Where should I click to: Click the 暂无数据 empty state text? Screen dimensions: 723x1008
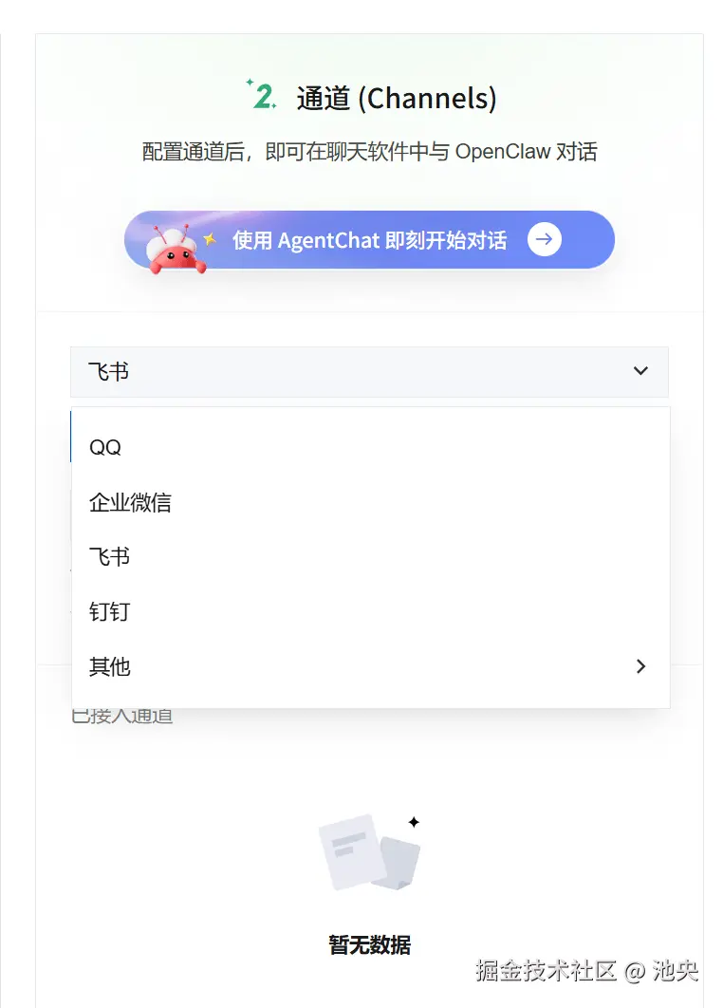click(369, 944)
